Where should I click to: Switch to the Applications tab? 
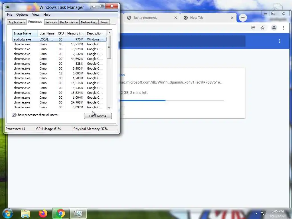pyautogui.click(x=17, y=22)
